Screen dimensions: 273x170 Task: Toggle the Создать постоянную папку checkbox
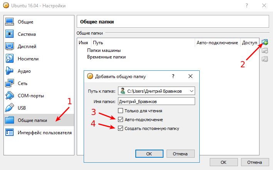(120, 128)
